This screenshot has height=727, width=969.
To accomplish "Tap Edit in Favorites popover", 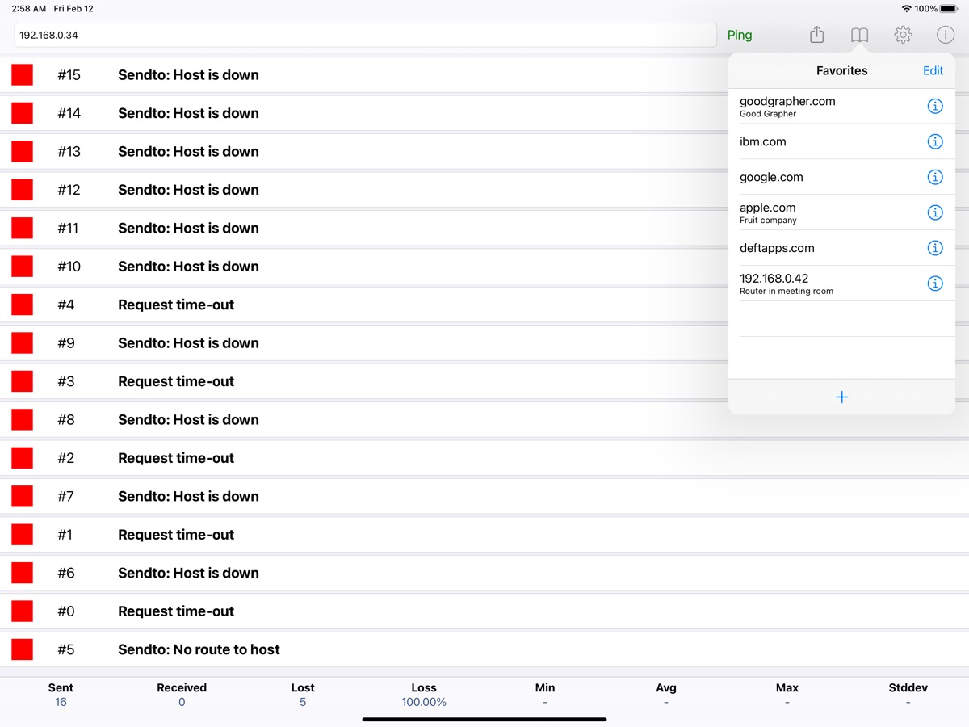I will 933,70.
